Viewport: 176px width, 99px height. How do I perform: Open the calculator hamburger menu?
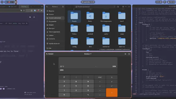tap(125, 54)
